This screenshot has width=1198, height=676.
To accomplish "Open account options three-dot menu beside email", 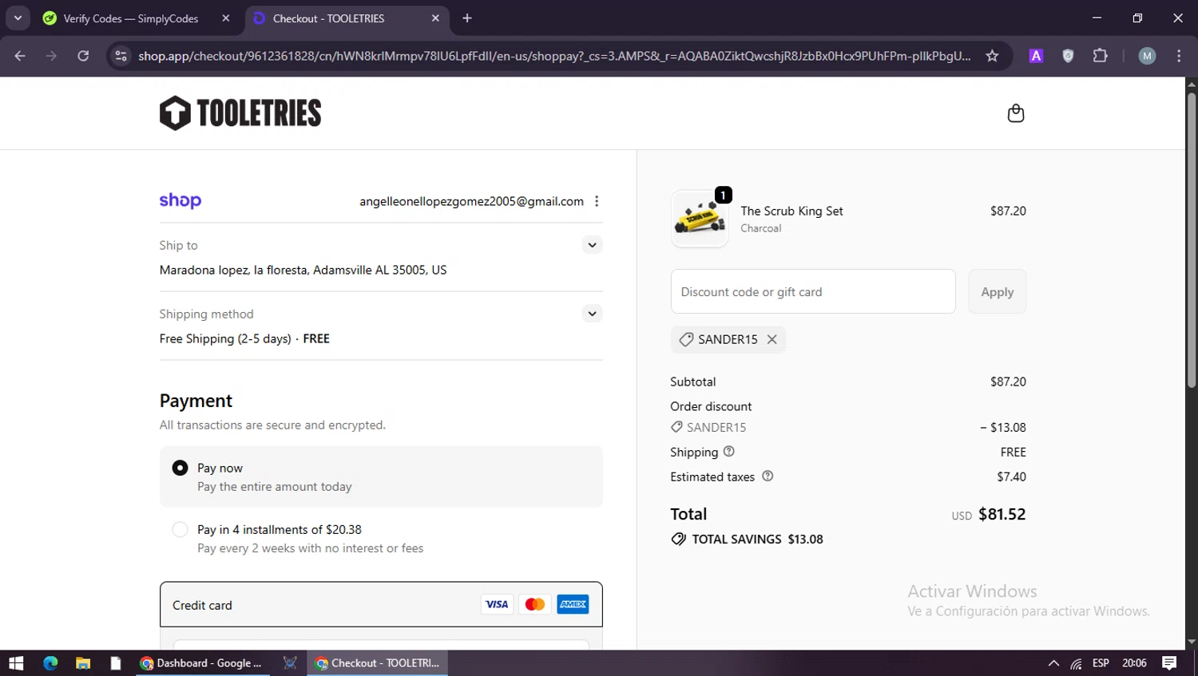I will click(597, 201).
